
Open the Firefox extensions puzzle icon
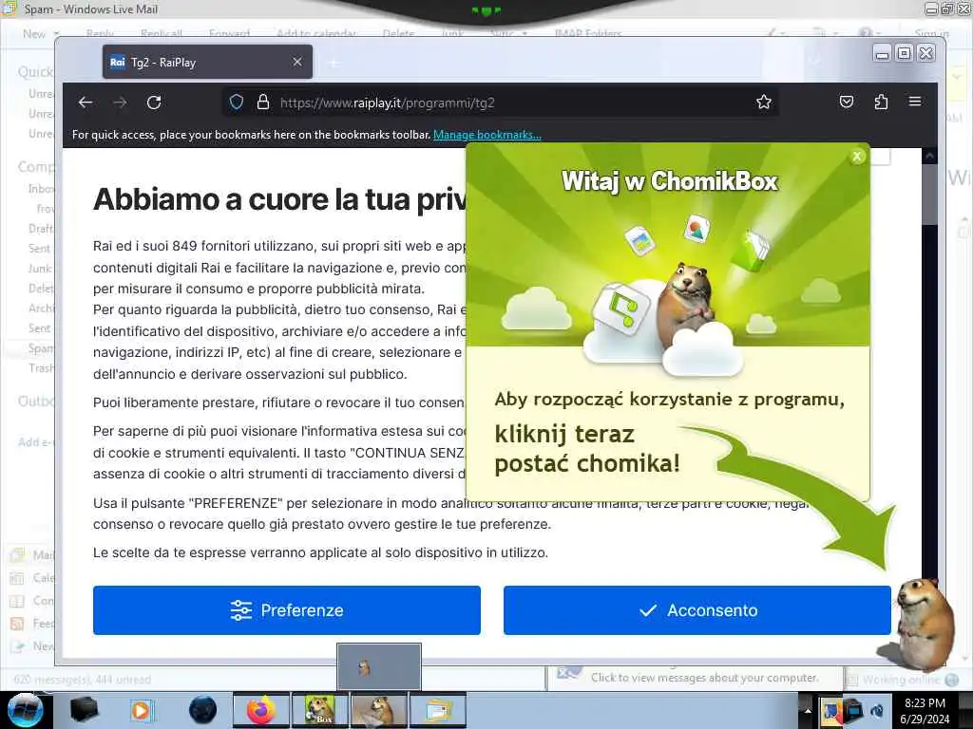point(881,102)
